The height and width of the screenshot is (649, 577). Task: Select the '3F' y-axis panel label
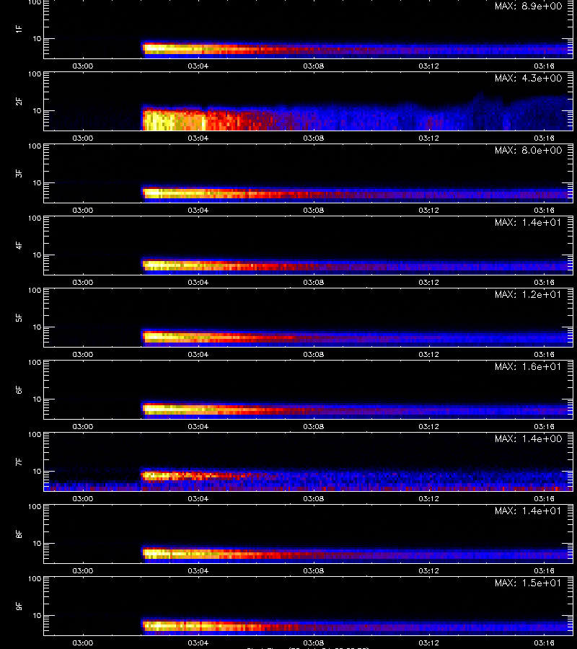19,173
